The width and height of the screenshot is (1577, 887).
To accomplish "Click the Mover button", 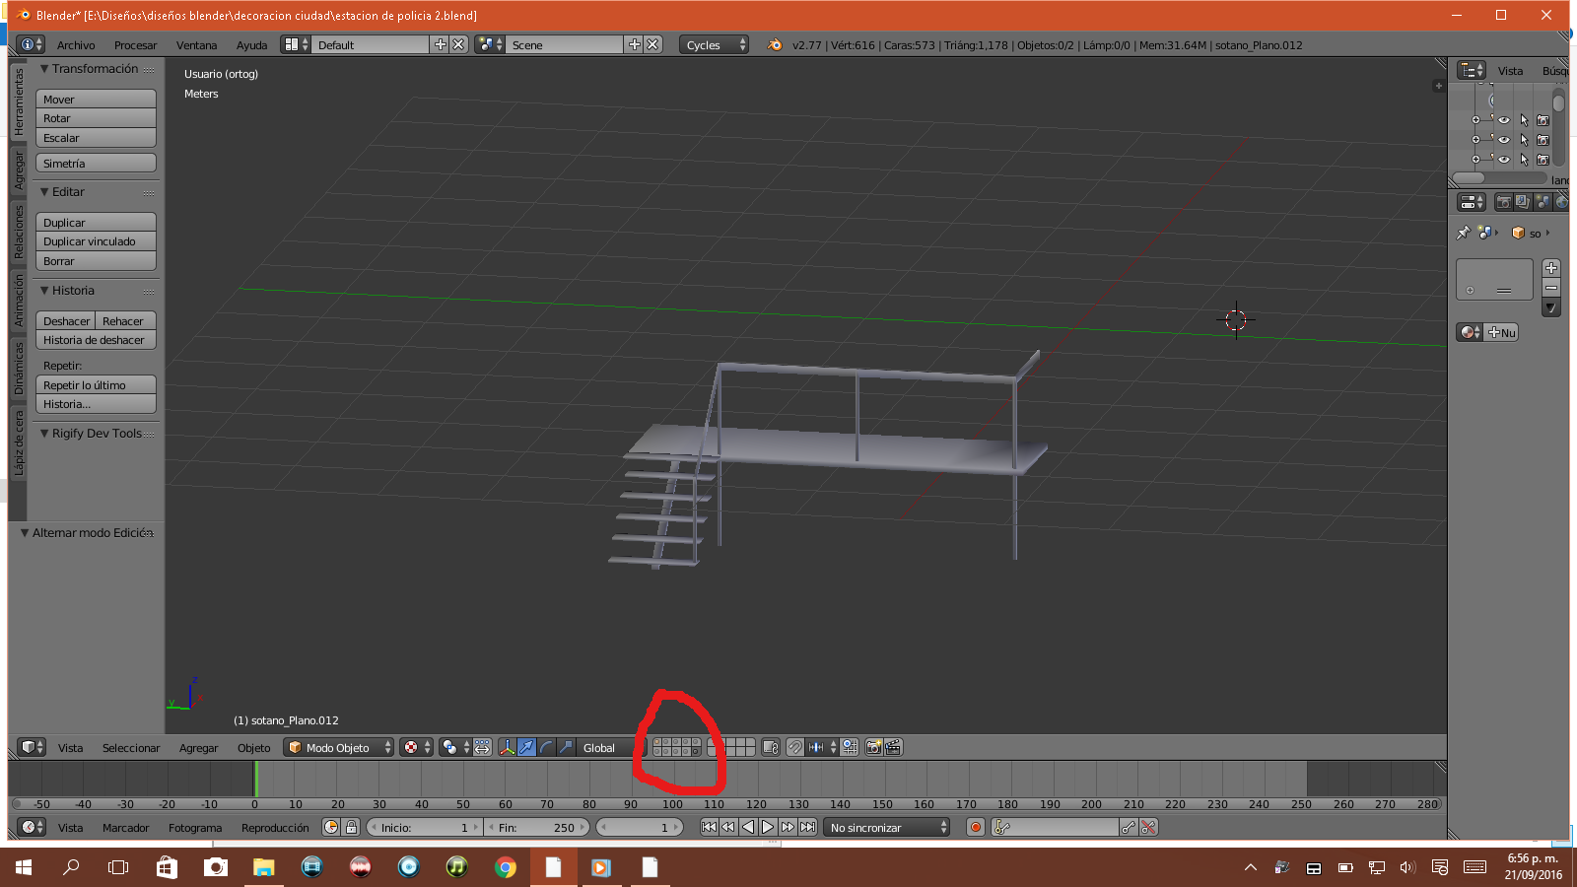I will coord(96,100).
